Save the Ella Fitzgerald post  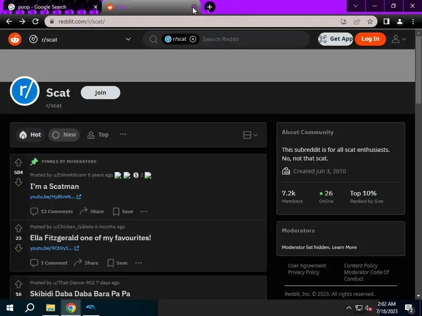pos(117,263)
